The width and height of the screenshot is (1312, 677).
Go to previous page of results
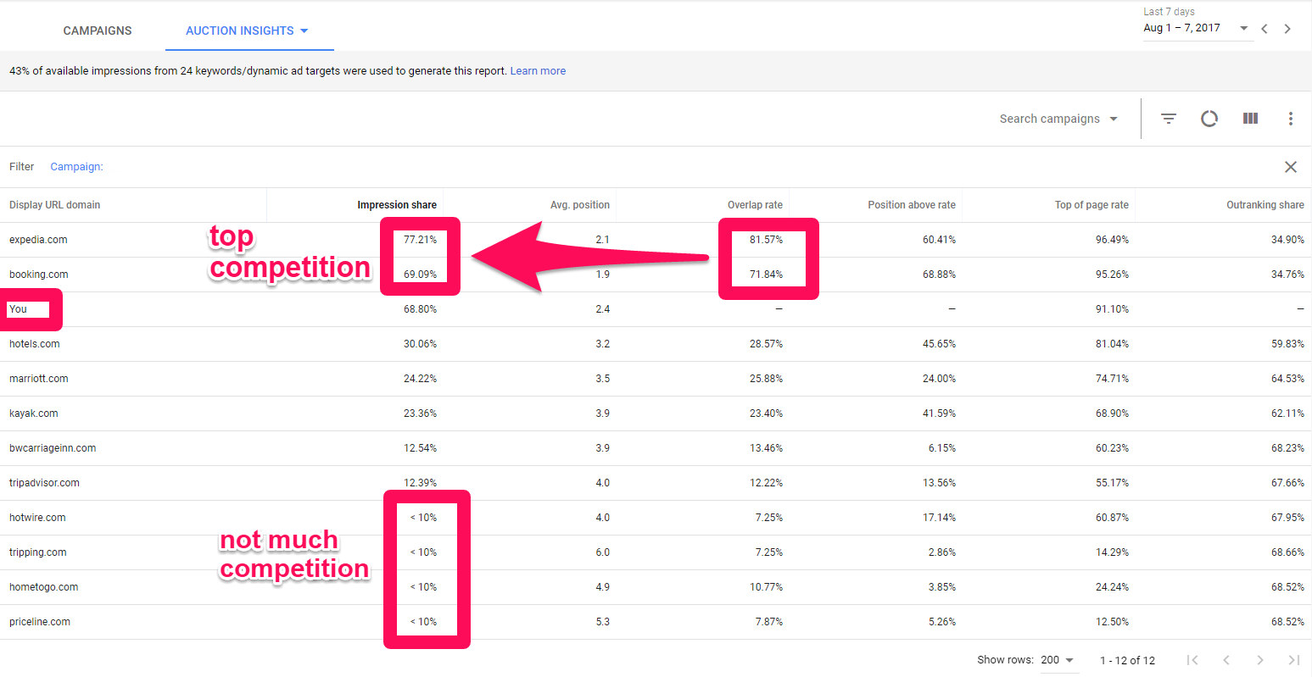pyautogui.click(x=1226, y=660)
